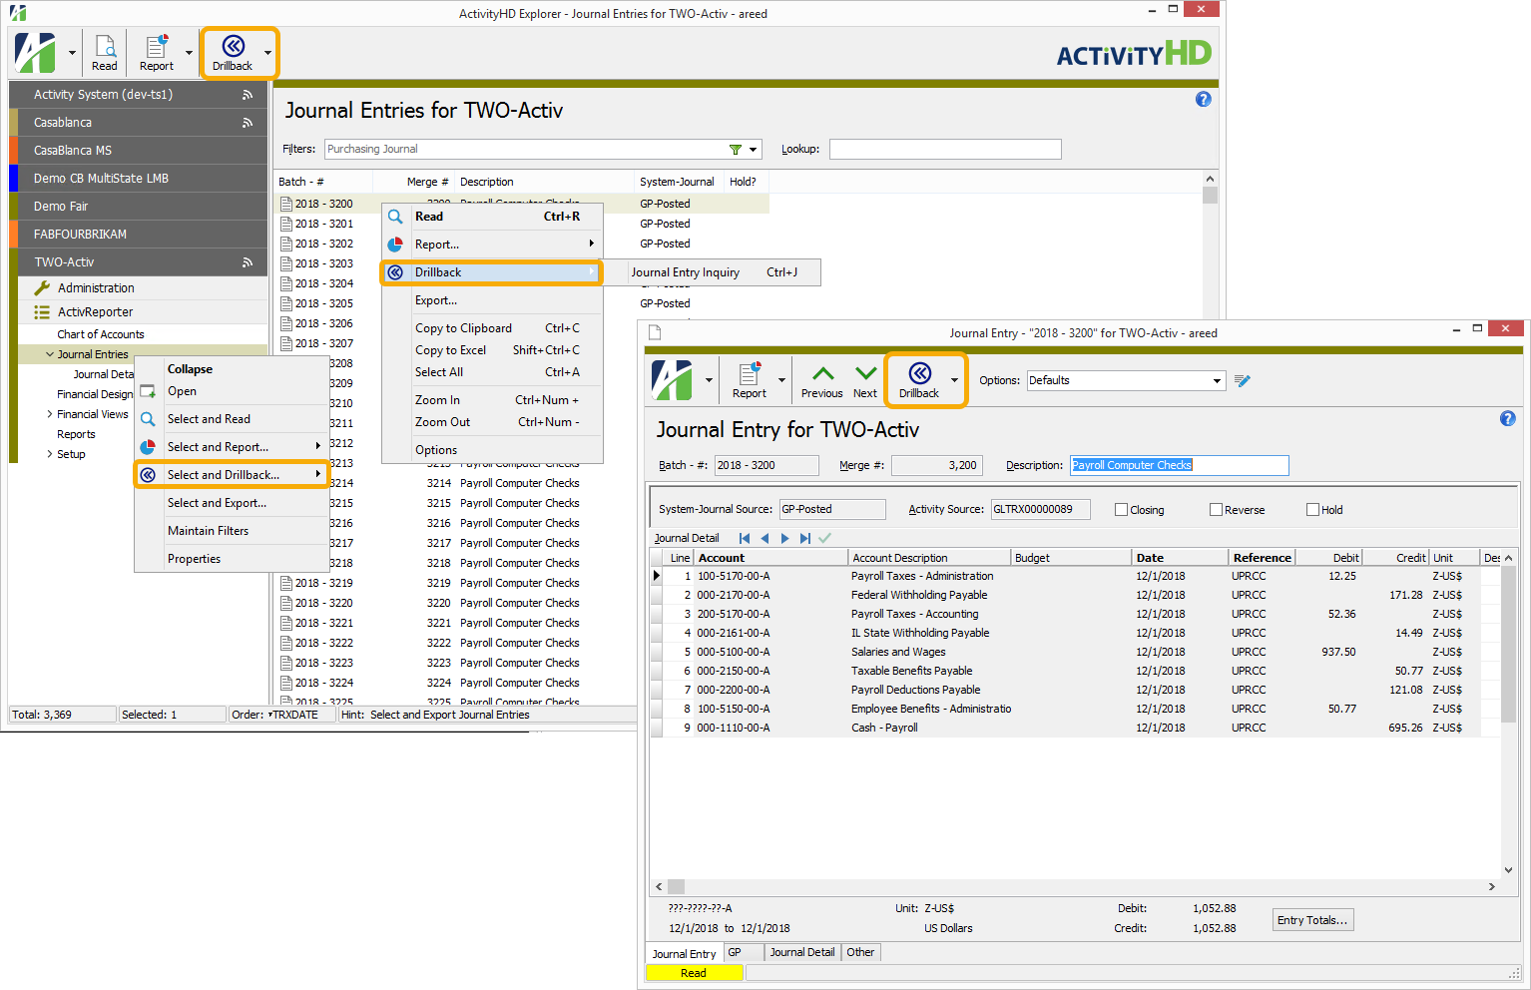Viewport: 1531px width, 990px height.
Task: Click Drillback icon in Explorer toolbar
Action: (233, 46)
